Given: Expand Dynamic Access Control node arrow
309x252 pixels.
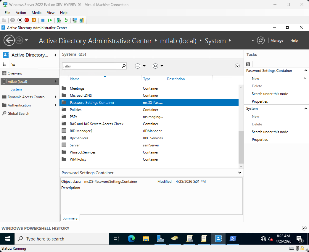Looking at the screenshot, I should [x=56, y=97].
